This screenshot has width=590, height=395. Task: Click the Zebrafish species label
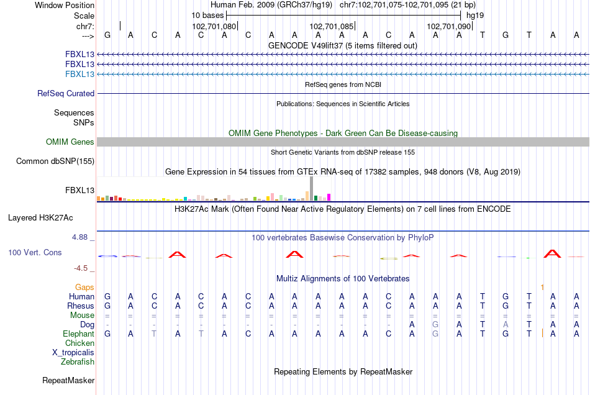78,362
